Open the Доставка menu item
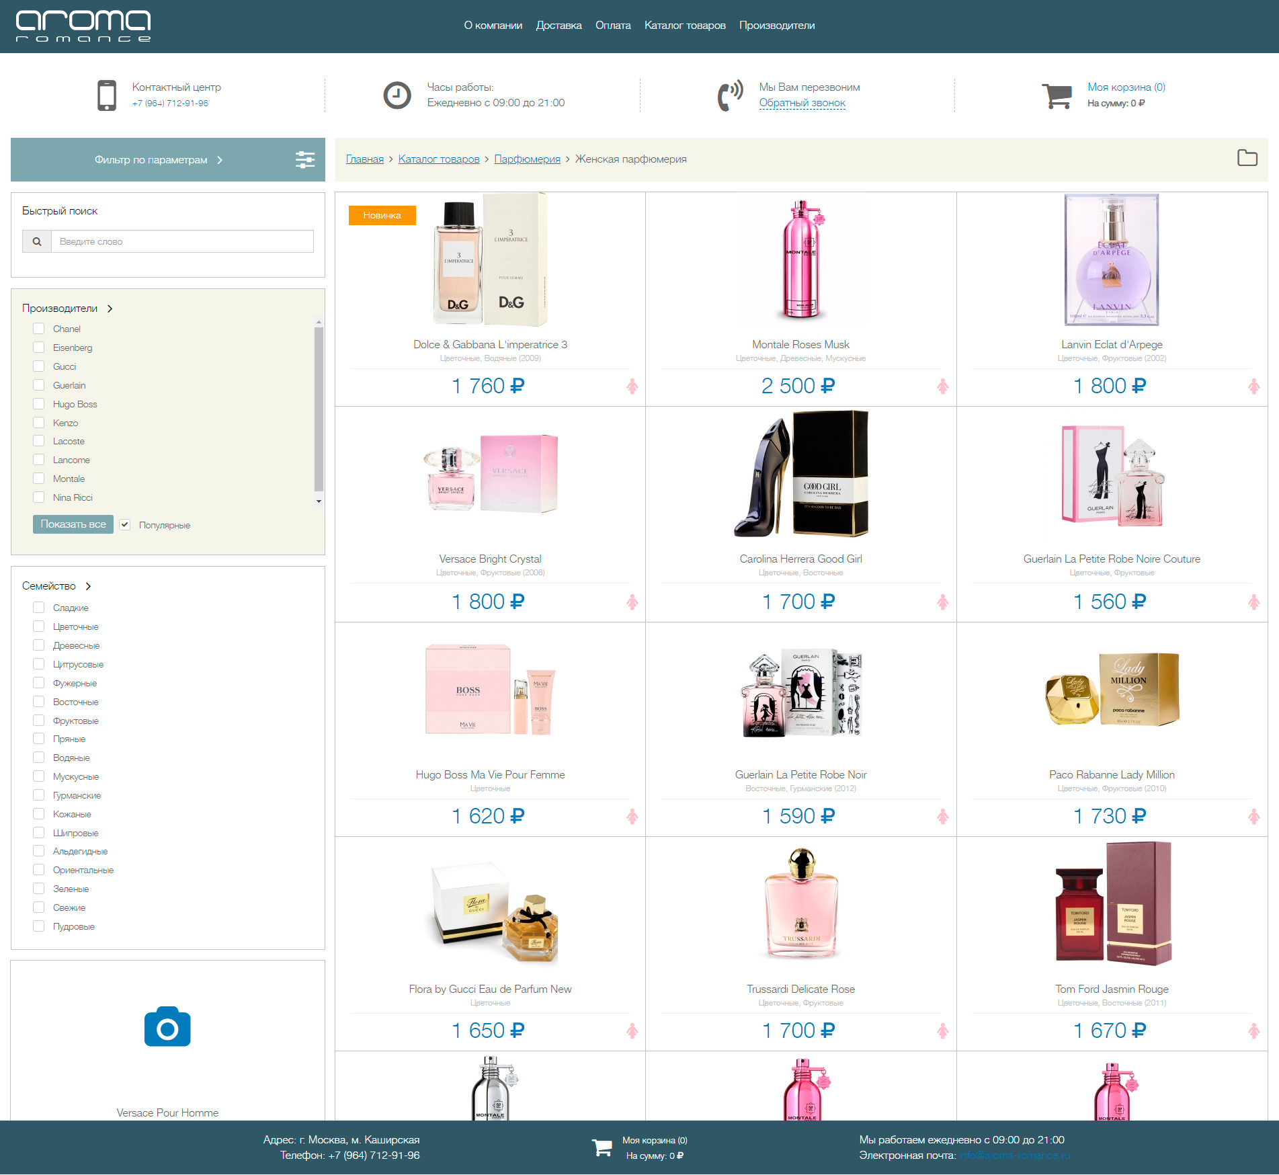This screenshot has width=1279, height=1175. click(559, 26)
